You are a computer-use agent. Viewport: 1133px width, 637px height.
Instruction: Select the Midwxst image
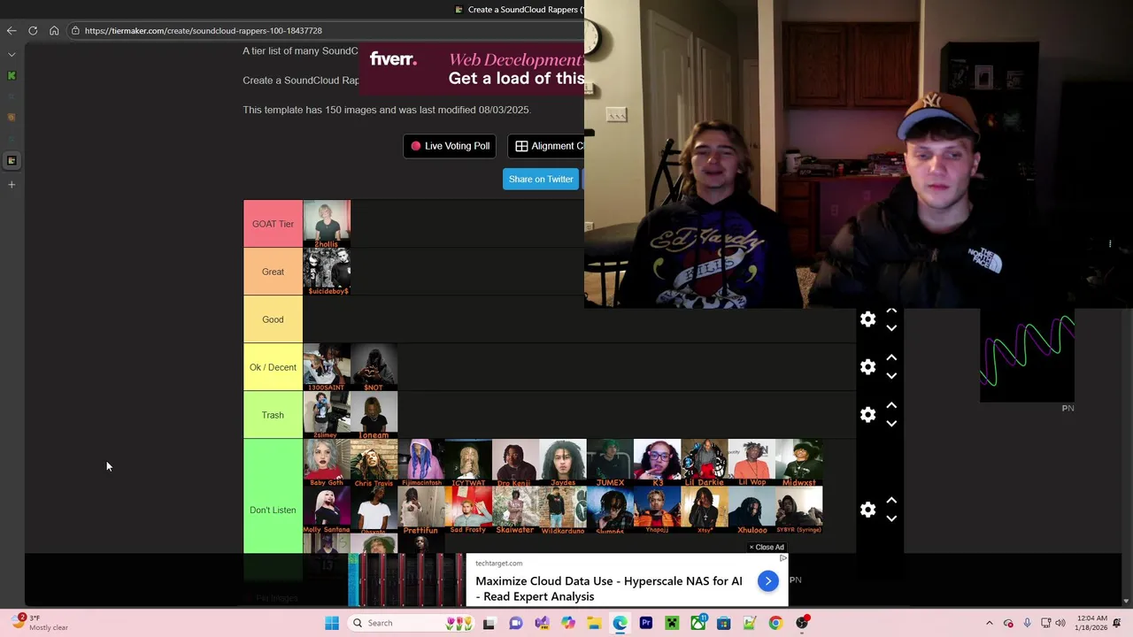(x=799, y=463)
